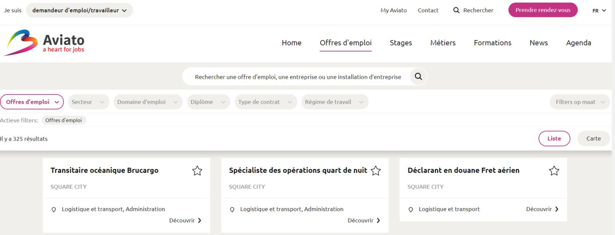Open Déclarant en douane Fret aérien title

tap(464, 170)
